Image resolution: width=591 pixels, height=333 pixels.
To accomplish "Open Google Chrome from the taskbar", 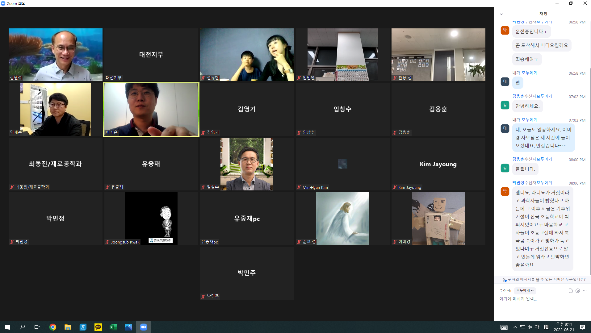I will [53, 327].
